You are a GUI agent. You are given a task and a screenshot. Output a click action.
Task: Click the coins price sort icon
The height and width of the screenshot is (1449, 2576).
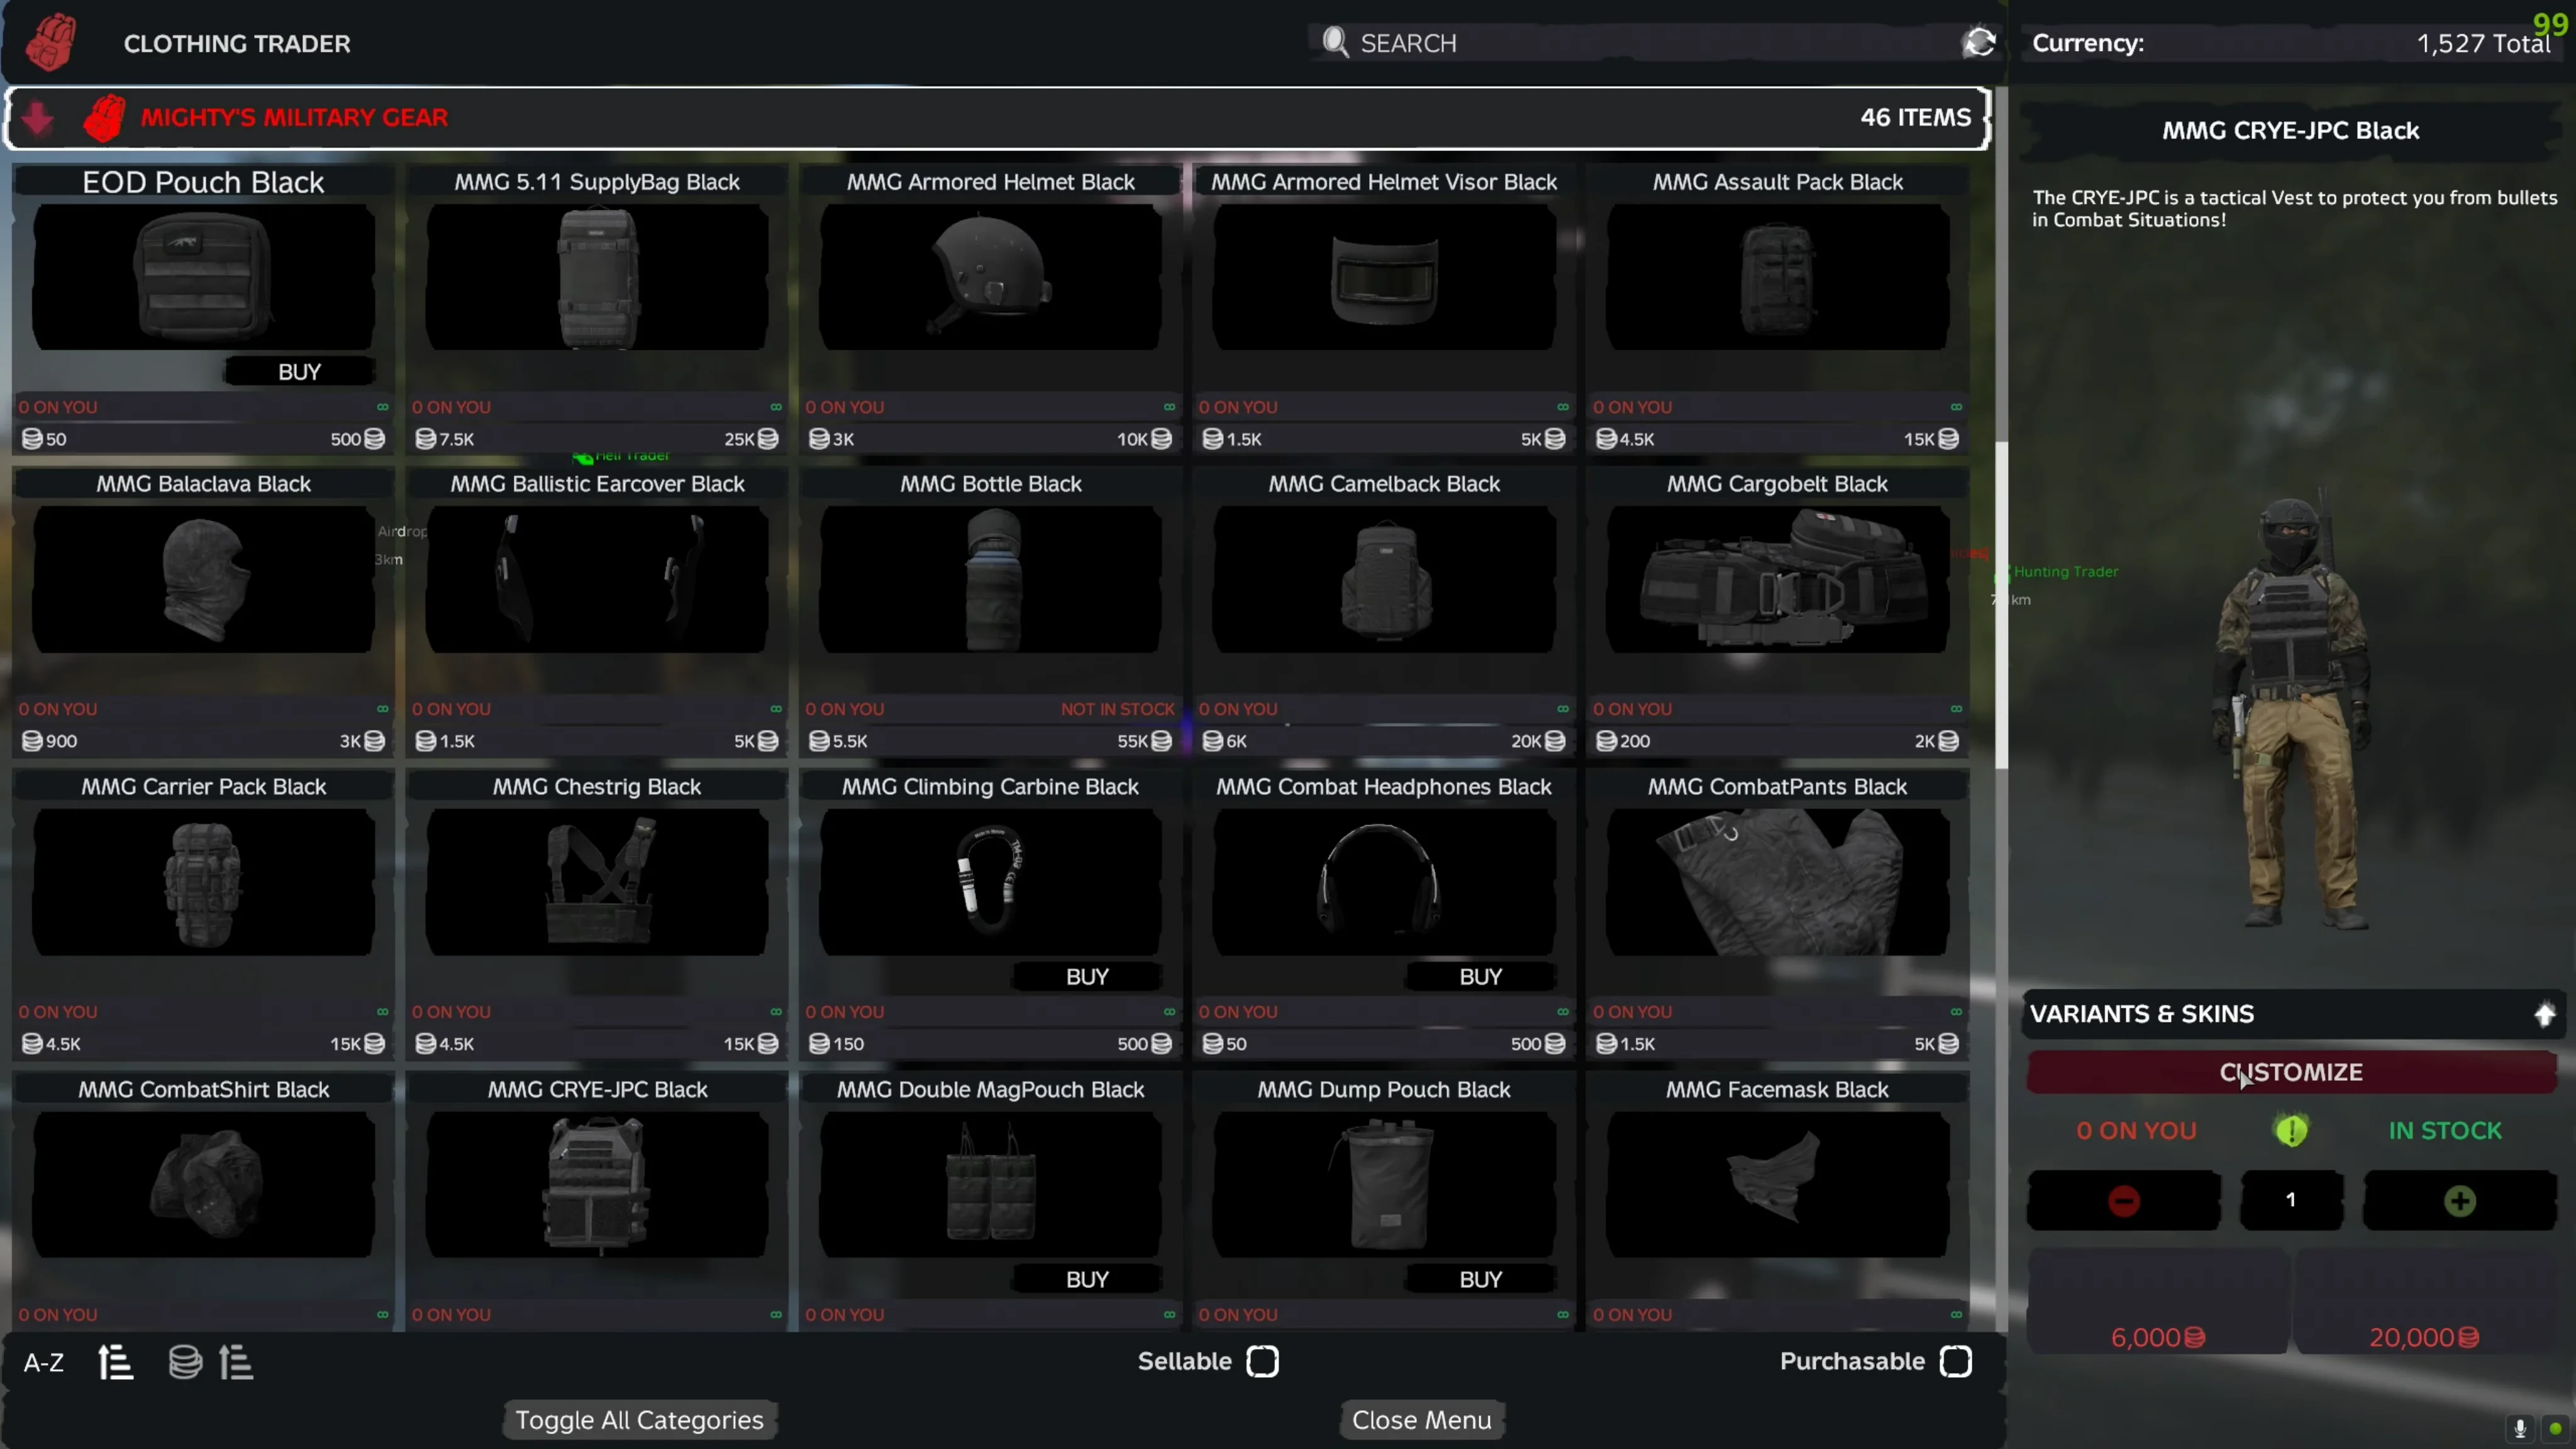pos(185,1362)
